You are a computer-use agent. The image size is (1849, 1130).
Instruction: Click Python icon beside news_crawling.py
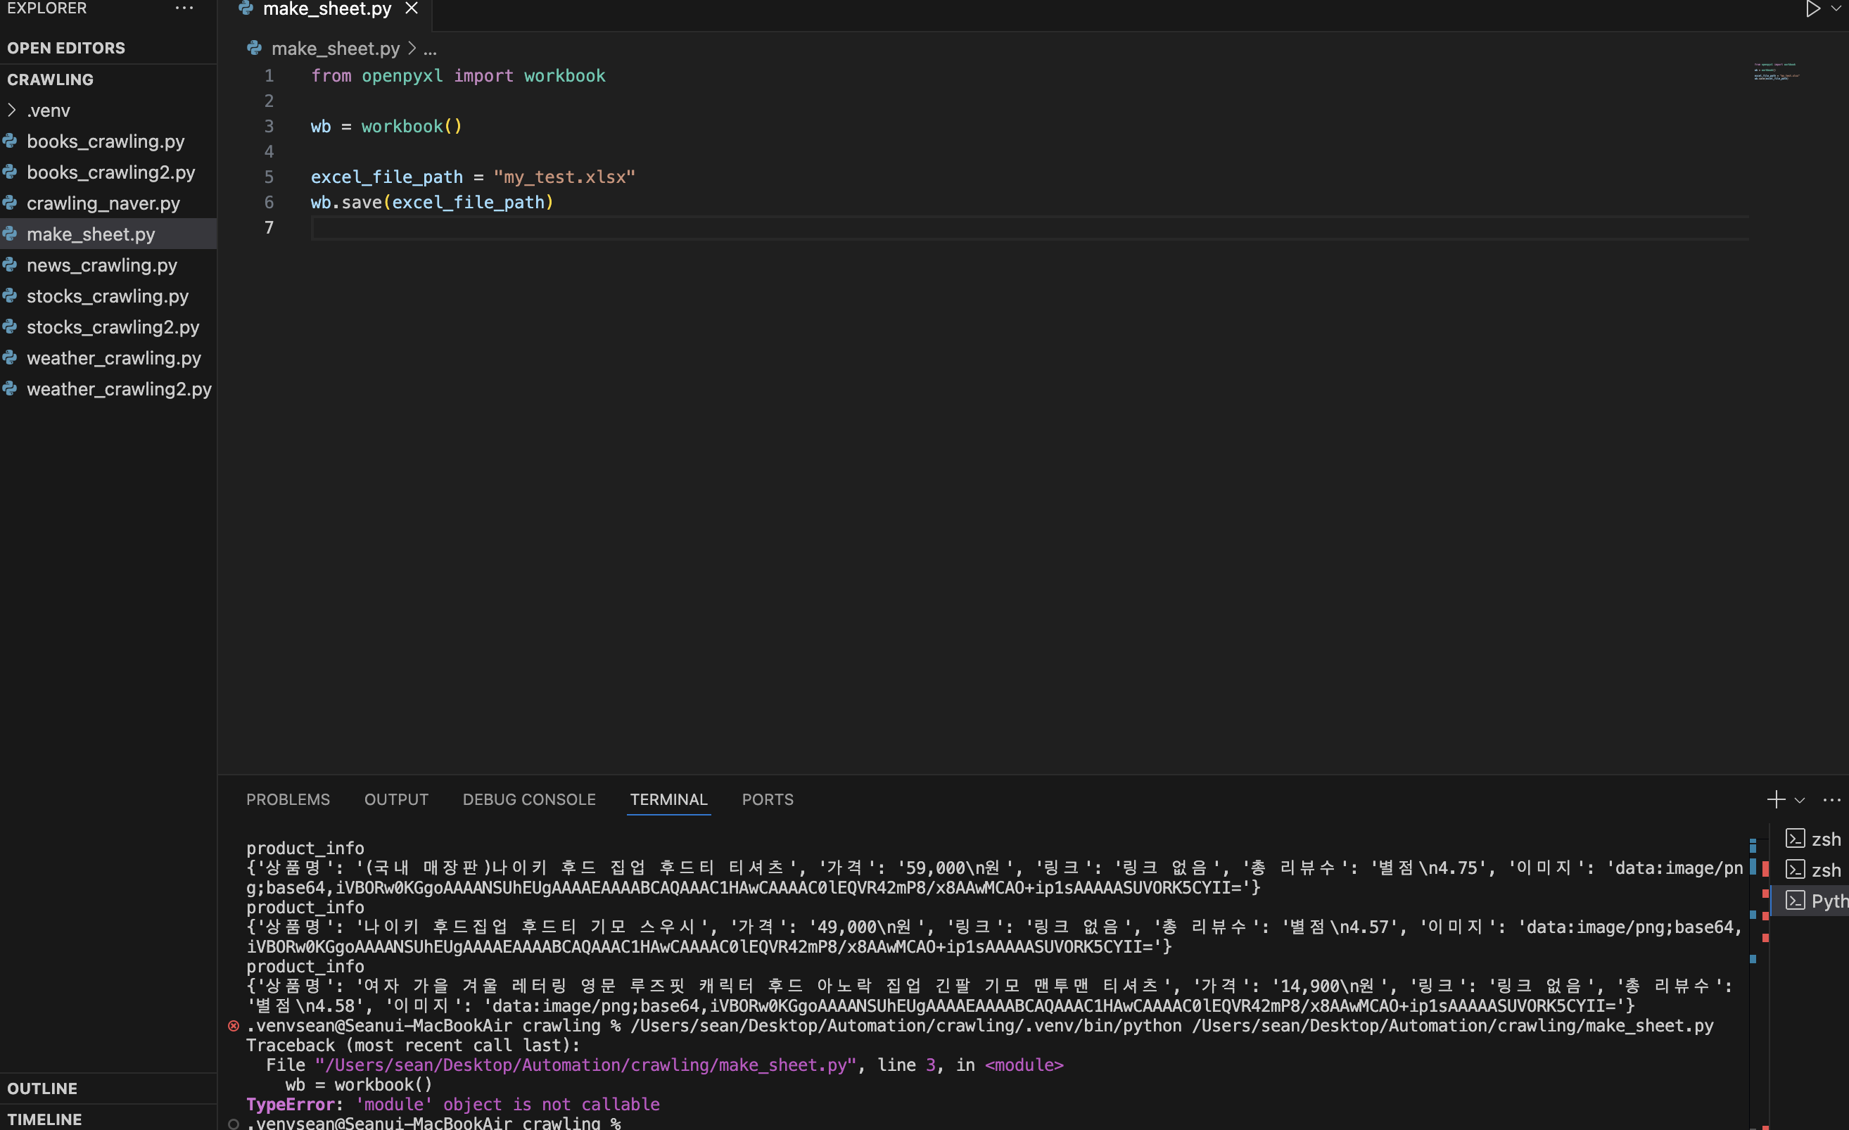pos(10,265)
